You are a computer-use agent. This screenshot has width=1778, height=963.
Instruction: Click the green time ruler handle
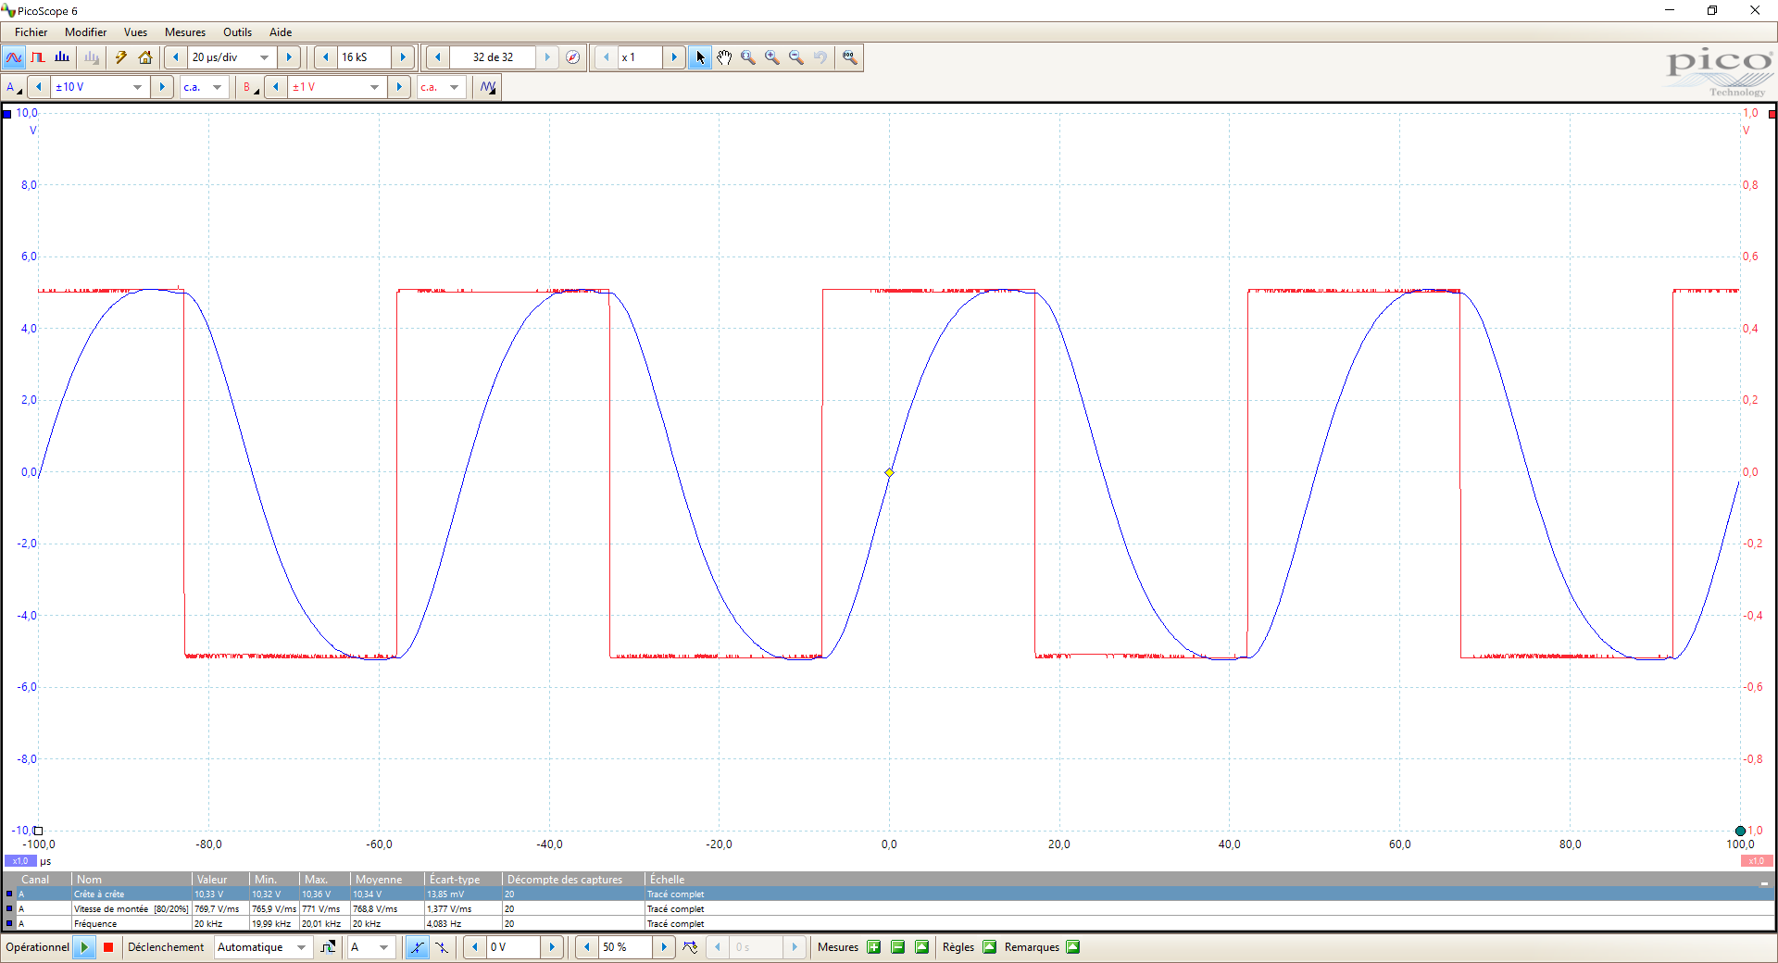pyautogui.click(x=1740, y=831)
